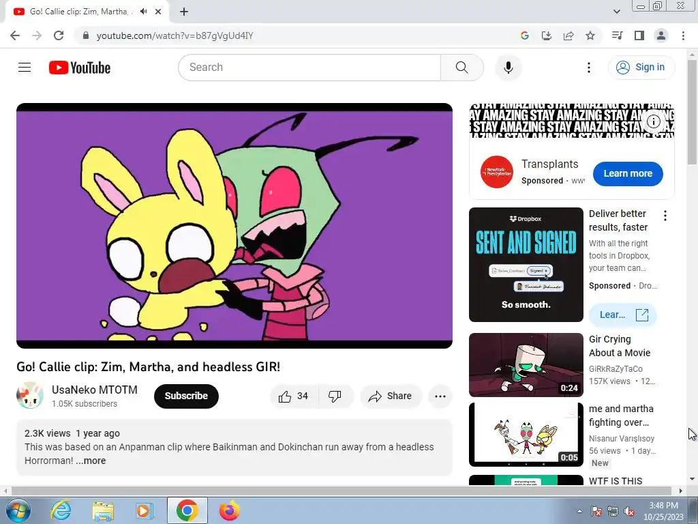698x524 pixels.
Task: Open the taskbar clock and date
Action: (663, 511)
